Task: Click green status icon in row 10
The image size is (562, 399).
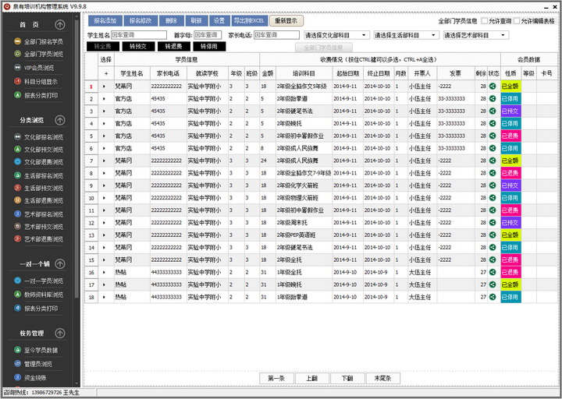Action: 493,198
